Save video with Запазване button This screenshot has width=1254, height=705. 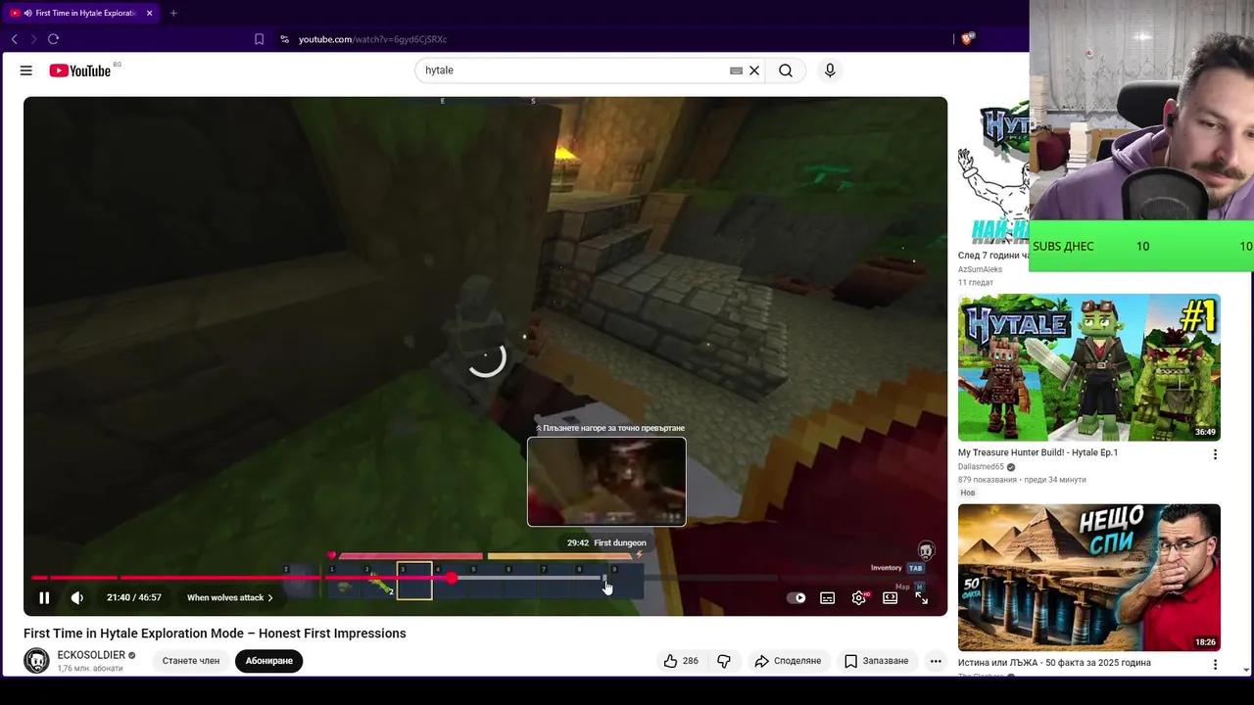point(877,661)
